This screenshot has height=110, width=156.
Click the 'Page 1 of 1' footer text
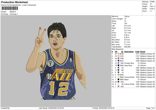(151, 108)
